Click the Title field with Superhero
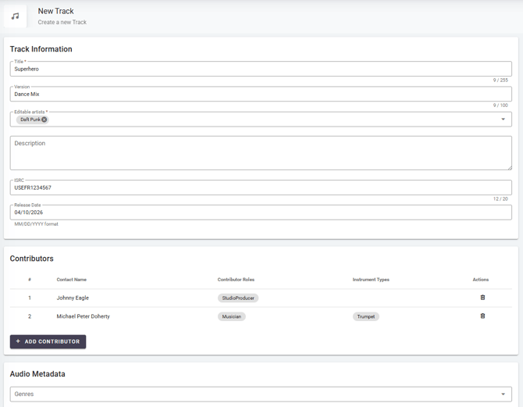This screenshot has height=407, width=523. (261, 70)
